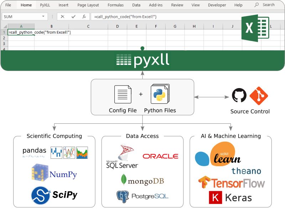This screenshot has width=285, height=214.
Task: Click the Microsoft SQL Server logo
Action: point(122,157)
